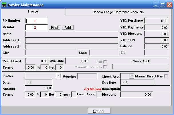Image resolution: width=174 pixels, height=115 pixels.
Task: Click the State field
Action: click(x=104, y=53)
